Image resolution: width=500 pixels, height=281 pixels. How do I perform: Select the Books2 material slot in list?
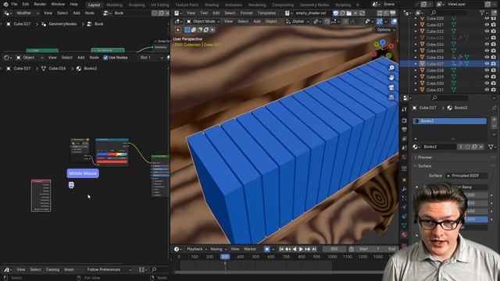[x=450, y=121]
